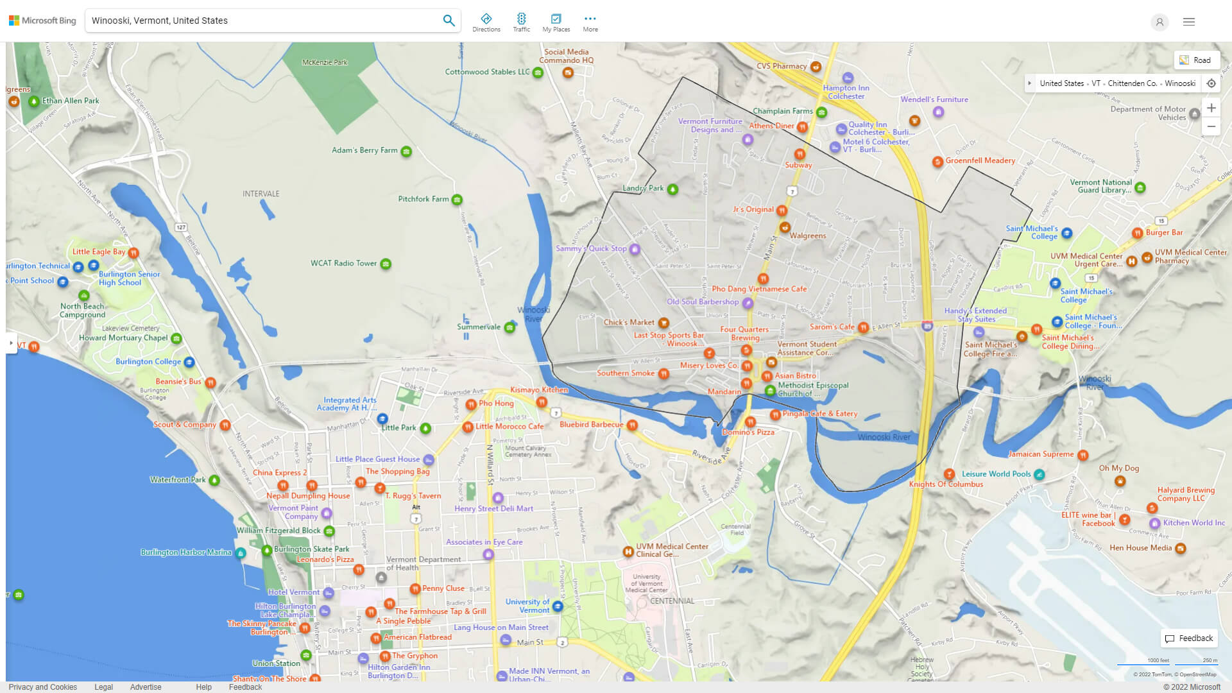The height and width of the screenshot is (693, 1232).
Task: Click the Legal link at the bottom
Action: point(103,687)
